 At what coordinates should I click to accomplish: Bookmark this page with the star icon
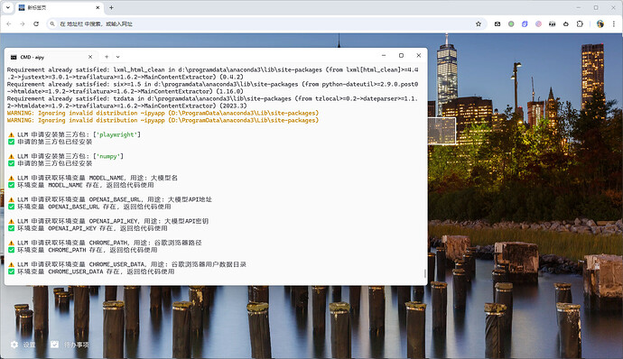[x=479, y=23]
